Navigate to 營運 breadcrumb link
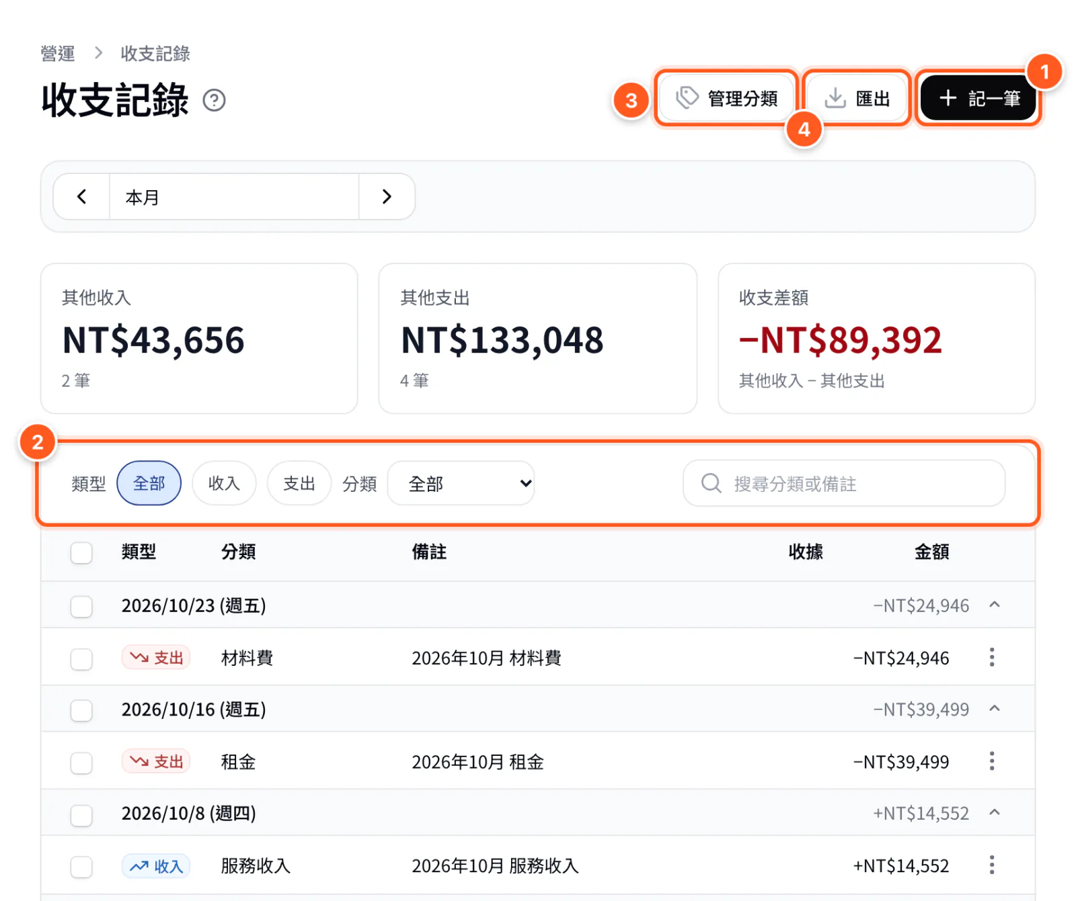Viewport: 1076px width, 901px height. tap(58, 53)
